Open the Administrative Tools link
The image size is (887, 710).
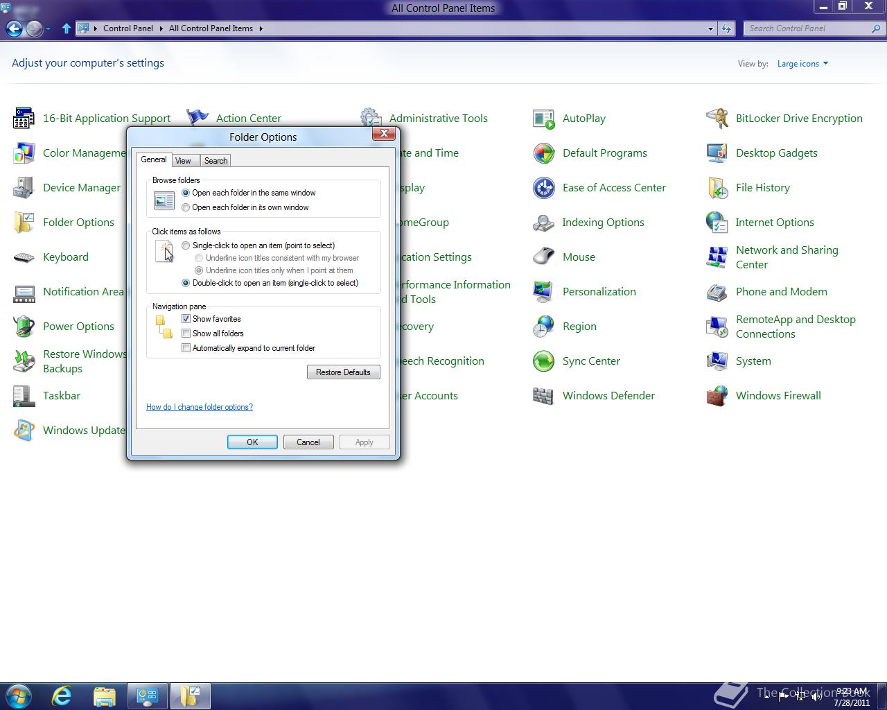(439, 119)
